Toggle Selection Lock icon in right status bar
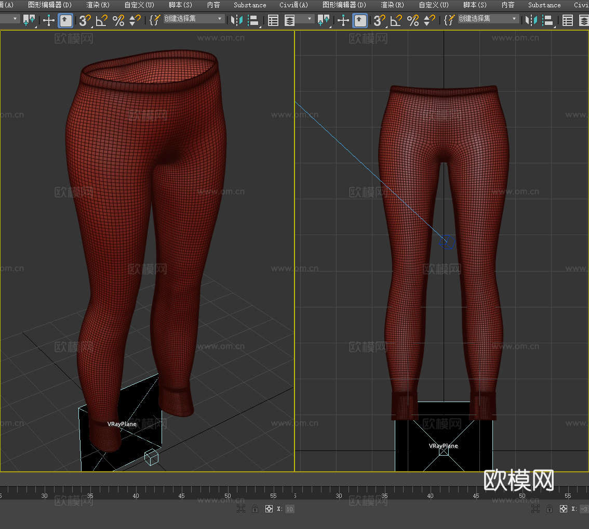 pos(550,509)
